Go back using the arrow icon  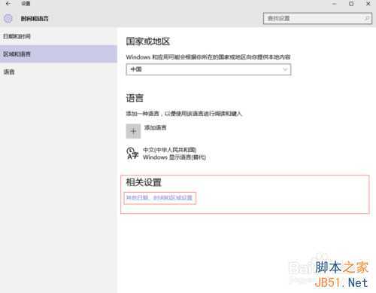tap(8, 4)
